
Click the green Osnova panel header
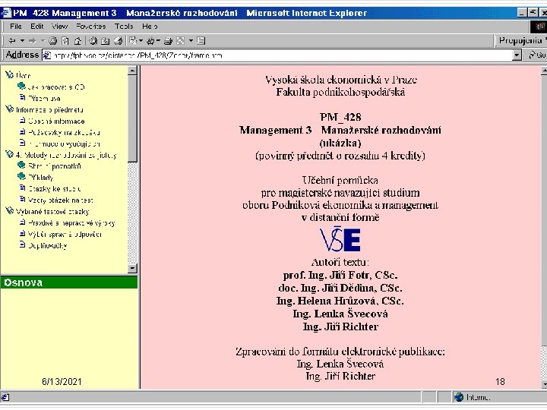click(69, 282)
